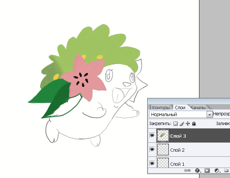Hide the Слой 3 layer
The image size is (230, 178).
tap(152, 135)
